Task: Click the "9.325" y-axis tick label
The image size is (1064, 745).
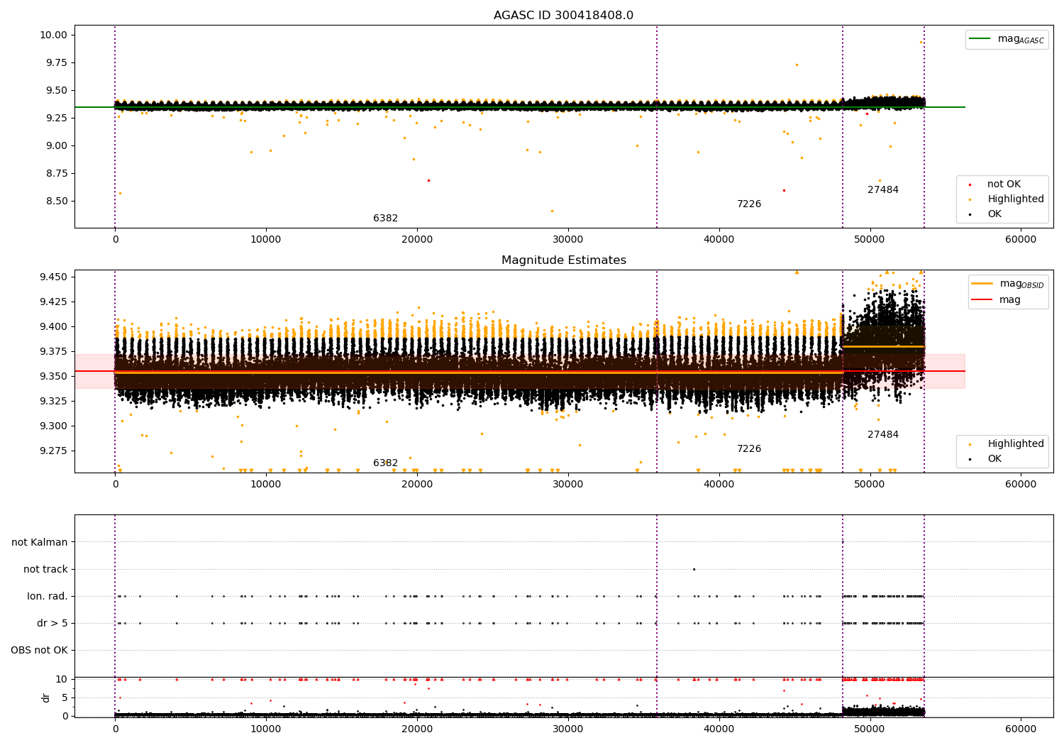Action: point(53,402)
